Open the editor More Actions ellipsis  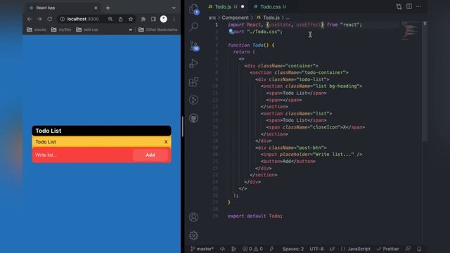(x=419, y=6)
